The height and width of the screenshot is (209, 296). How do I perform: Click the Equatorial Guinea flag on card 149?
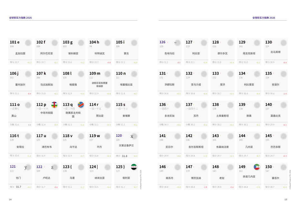(x=257, y=167)
